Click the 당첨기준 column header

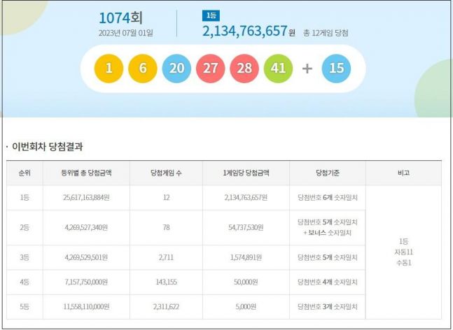pos(328,173)
